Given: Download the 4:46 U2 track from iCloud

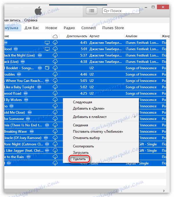Looking at the screenshot, I should (x=55, y=74).
